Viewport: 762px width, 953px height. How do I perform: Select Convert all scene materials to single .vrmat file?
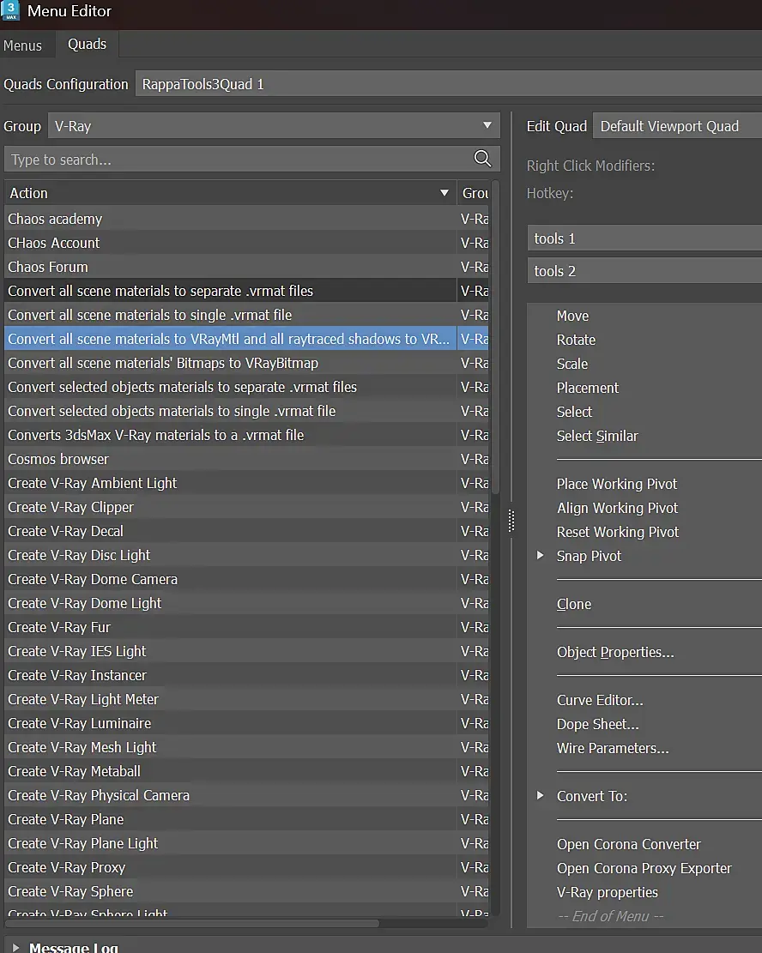(x=247, y=315)
